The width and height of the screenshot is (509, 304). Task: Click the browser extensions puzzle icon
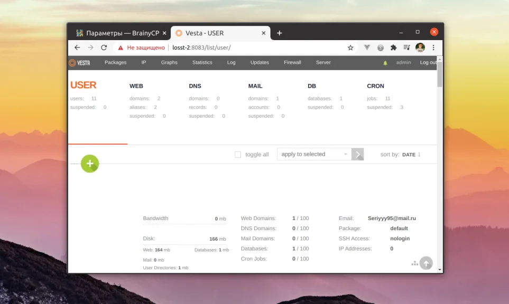tap(393, 47)
